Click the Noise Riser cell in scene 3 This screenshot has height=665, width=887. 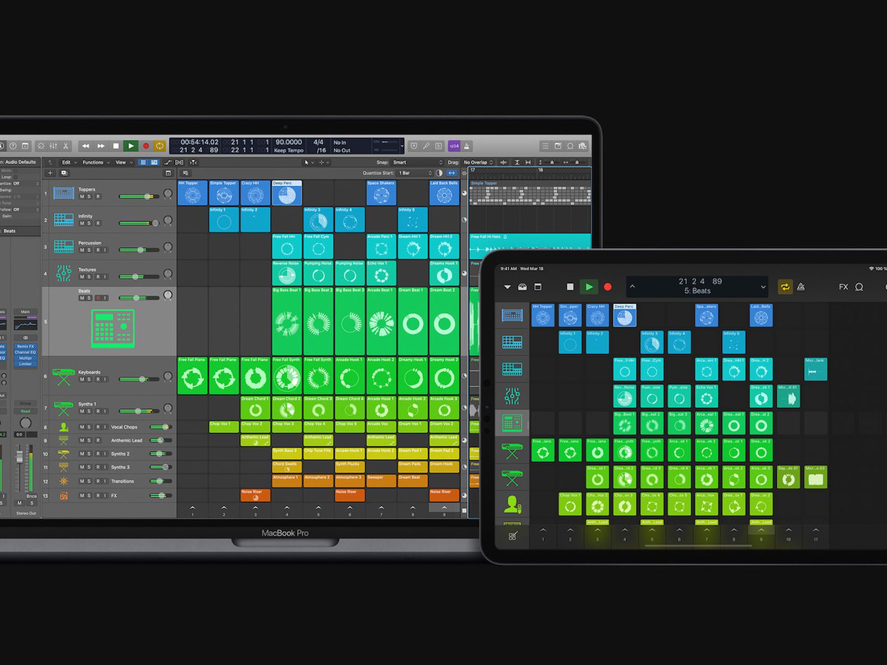pos(256,495)
